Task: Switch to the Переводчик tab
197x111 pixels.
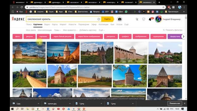Action: (x=84, y=24)
